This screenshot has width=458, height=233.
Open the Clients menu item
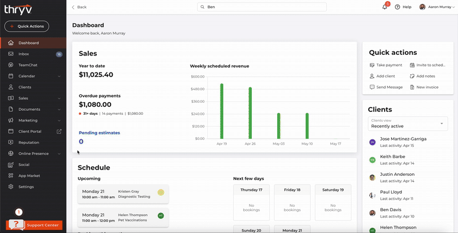click(x=33, y=87)
